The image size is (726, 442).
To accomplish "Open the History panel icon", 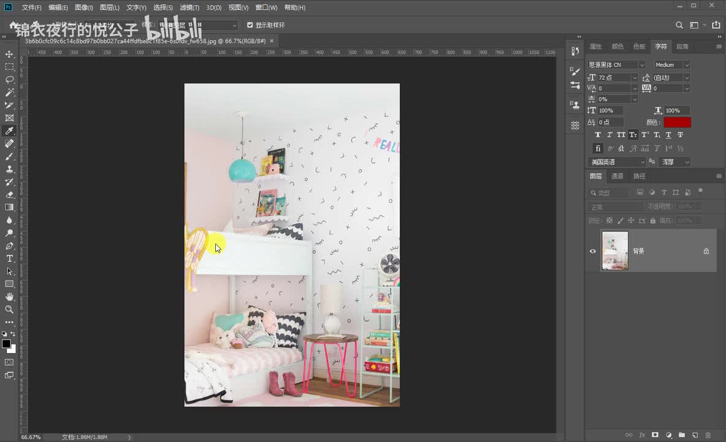I will click(575, 51).
